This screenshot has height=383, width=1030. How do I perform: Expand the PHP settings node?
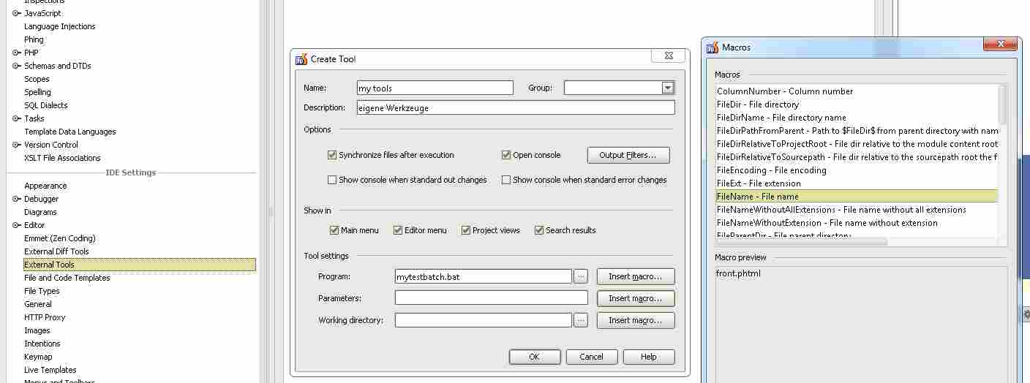[16, 53]
